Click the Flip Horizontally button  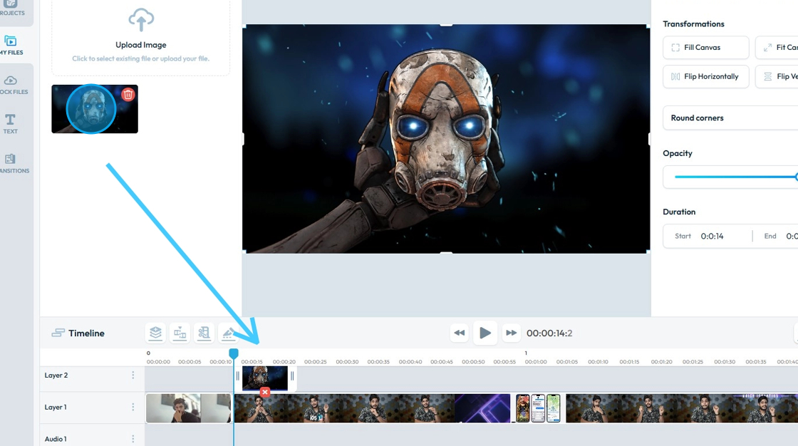point(706,76)
